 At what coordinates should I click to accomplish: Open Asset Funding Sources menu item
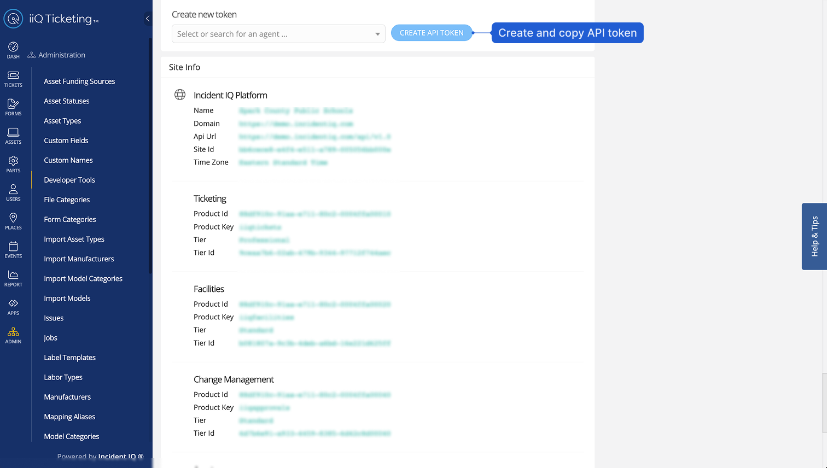(x=79, y=81)
